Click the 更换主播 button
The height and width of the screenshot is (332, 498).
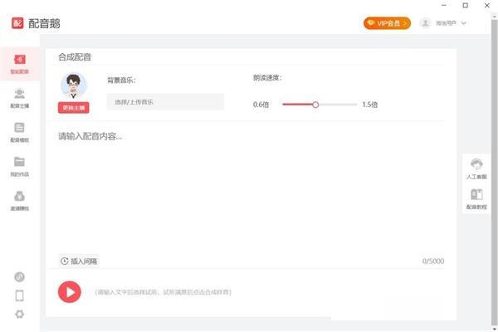[x=74, y=108]
